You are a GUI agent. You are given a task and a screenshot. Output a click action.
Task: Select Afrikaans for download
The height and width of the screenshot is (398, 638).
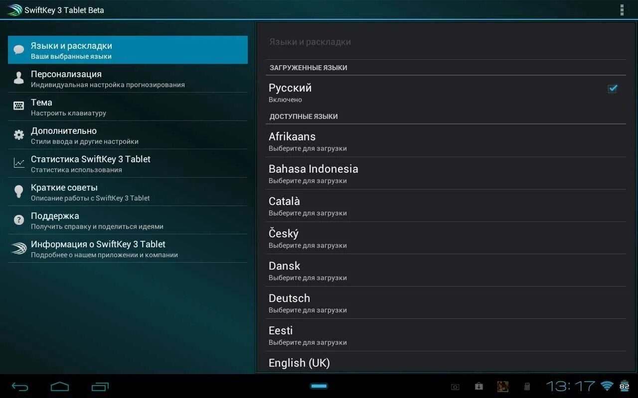point(446,141)
